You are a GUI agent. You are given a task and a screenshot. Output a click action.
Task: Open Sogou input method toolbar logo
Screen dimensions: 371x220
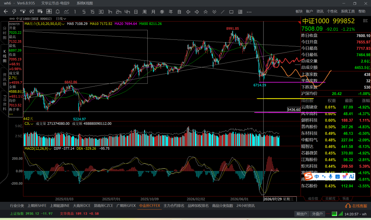click(x=308, y=176)
